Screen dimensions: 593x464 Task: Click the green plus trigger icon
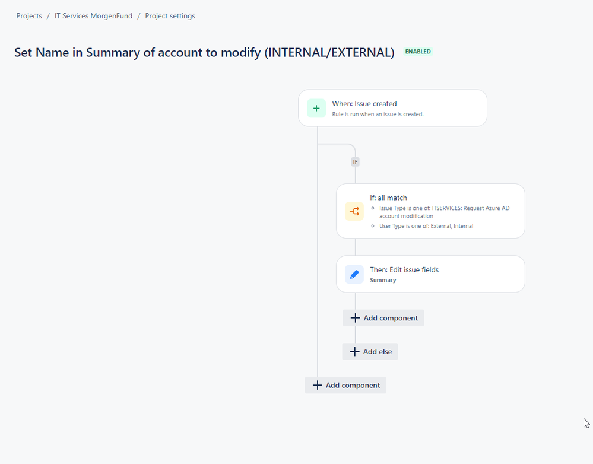(316, 108)
